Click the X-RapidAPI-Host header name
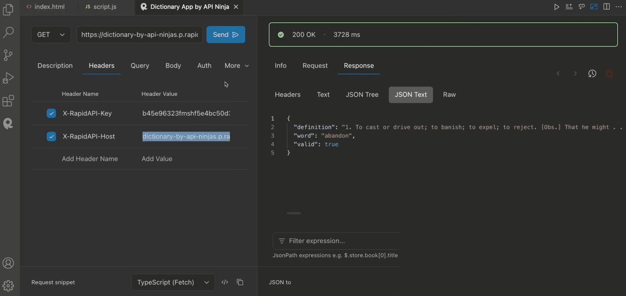Image resolution: width=626 pixels, height=296 pixels. pos(89,137)
